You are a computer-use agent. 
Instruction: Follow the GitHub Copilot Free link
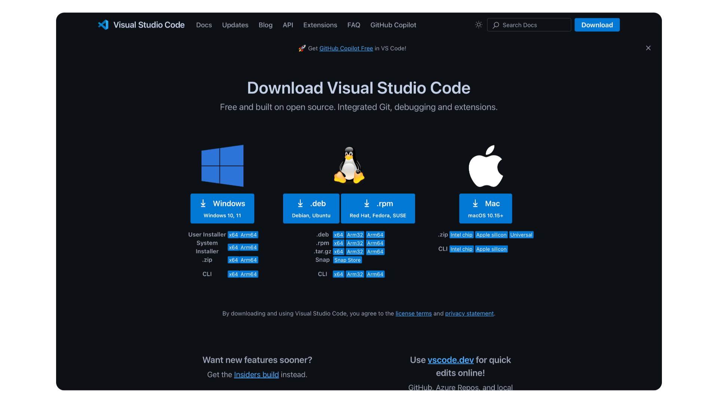click(346, 49)
